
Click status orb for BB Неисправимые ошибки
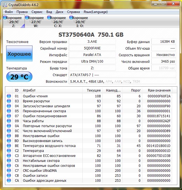coord(9,136)
